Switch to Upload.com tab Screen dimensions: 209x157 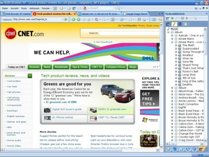tap(99, 14)
